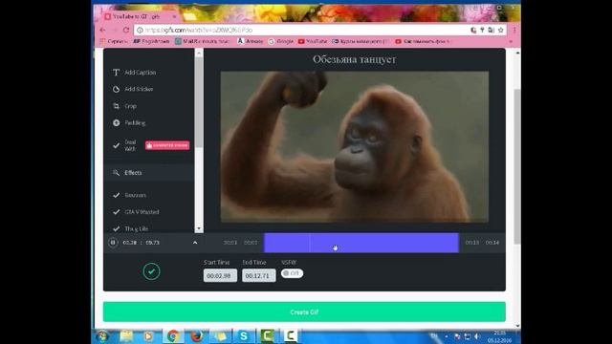The image size is (612, 344).
Task: Open the Mail.Ru bookmark
Action: tap(202, 41)
